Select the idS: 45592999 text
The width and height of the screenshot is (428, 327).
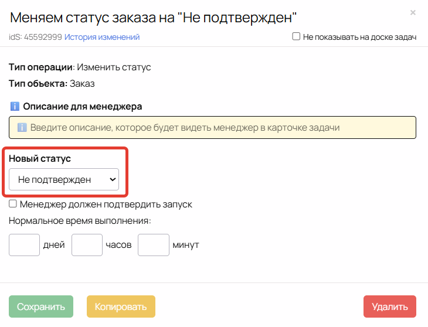36,37
